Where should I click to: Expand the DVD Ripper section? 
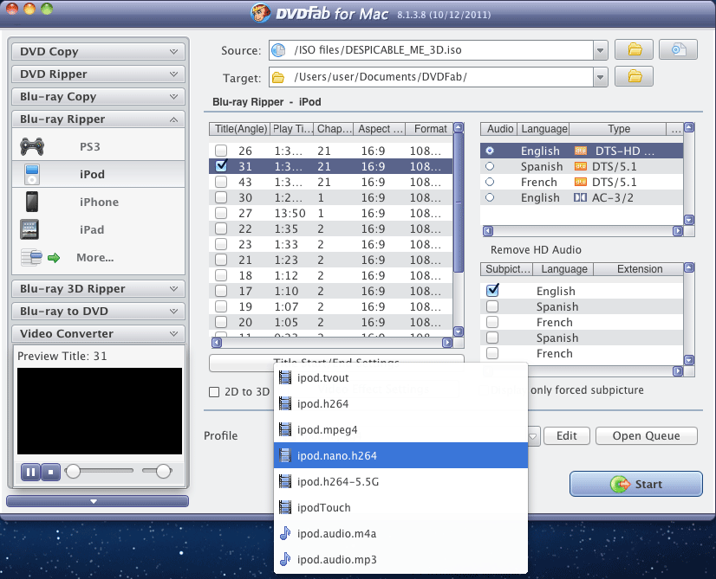point(98,74)
